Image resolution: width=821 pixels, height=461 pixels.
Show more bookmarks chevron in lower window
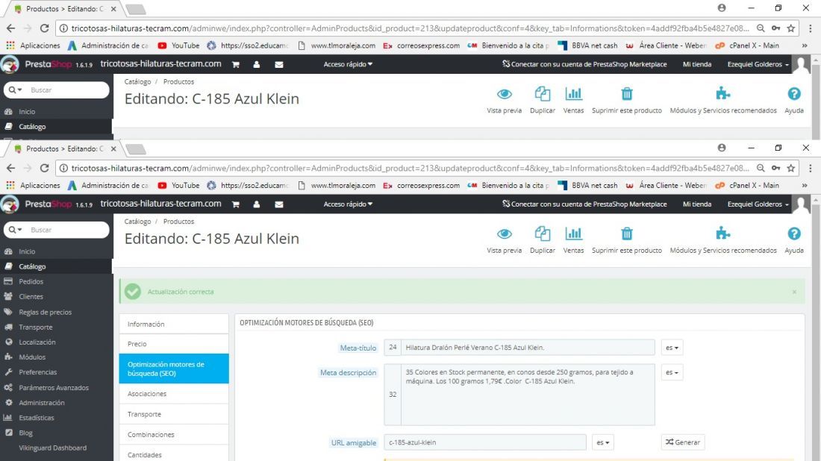click(x=805, y=185)
